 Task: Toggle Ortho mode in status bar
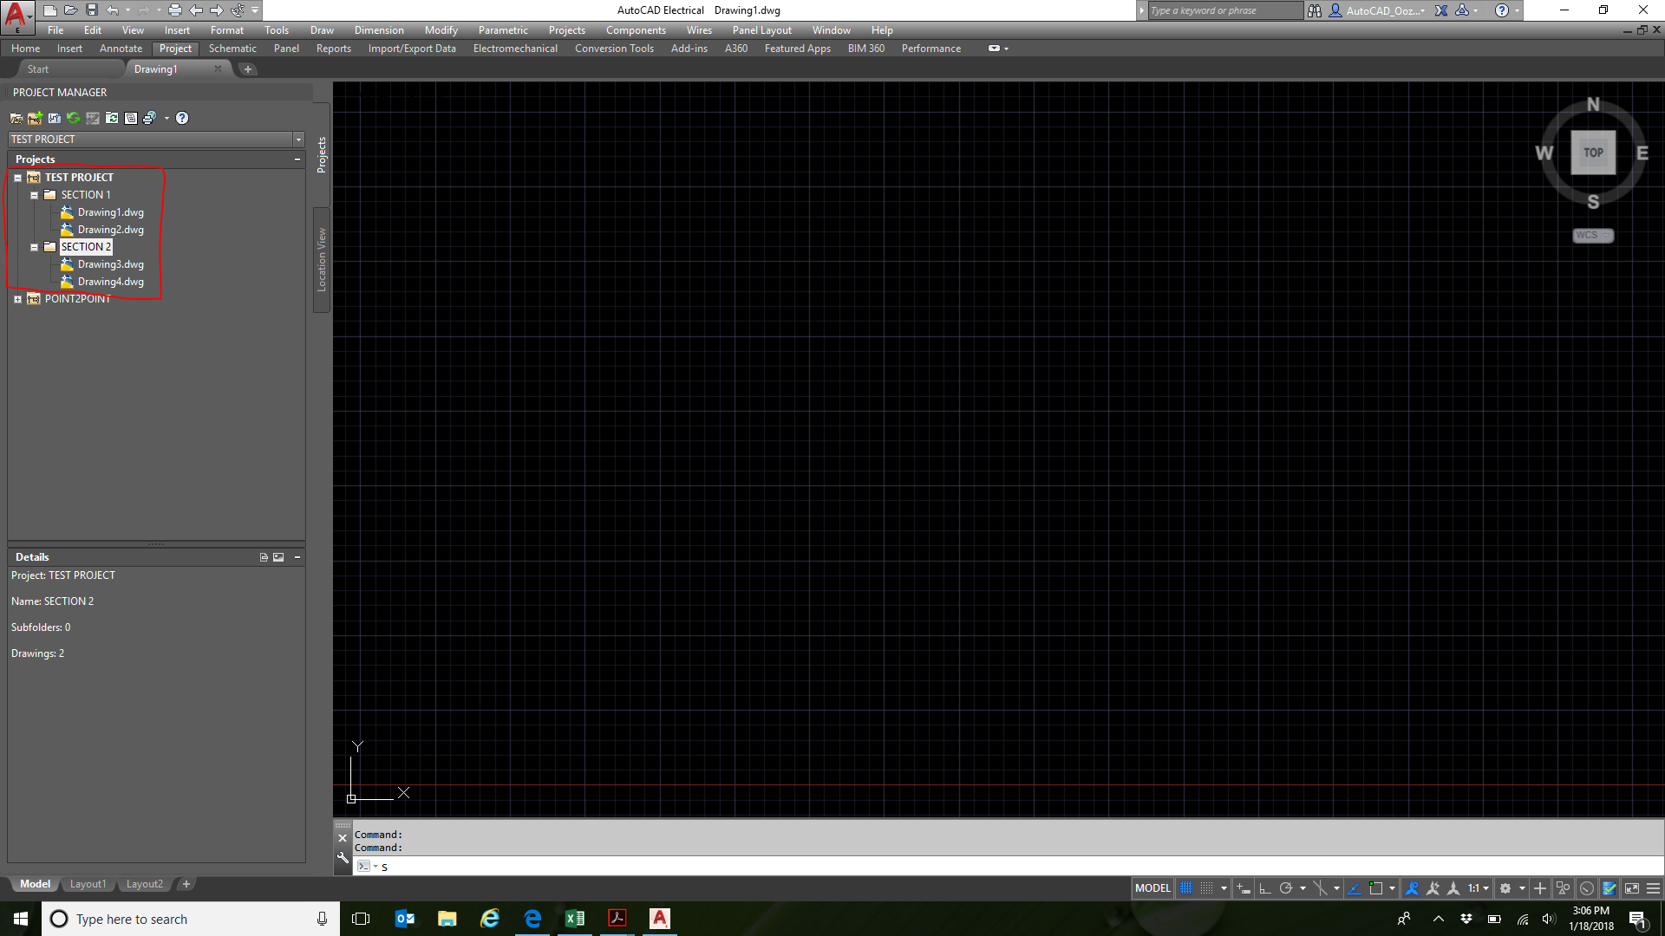click(1265, 887)
